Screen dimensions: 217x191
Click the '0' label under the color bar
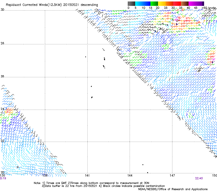tap(128, 8)
